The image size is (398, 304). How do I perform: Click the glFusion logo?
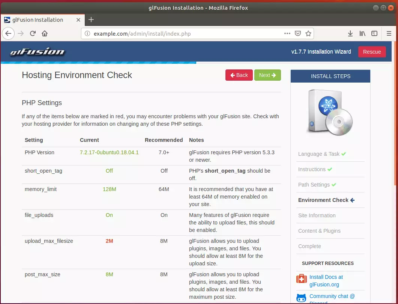click(x=37, y=51)
